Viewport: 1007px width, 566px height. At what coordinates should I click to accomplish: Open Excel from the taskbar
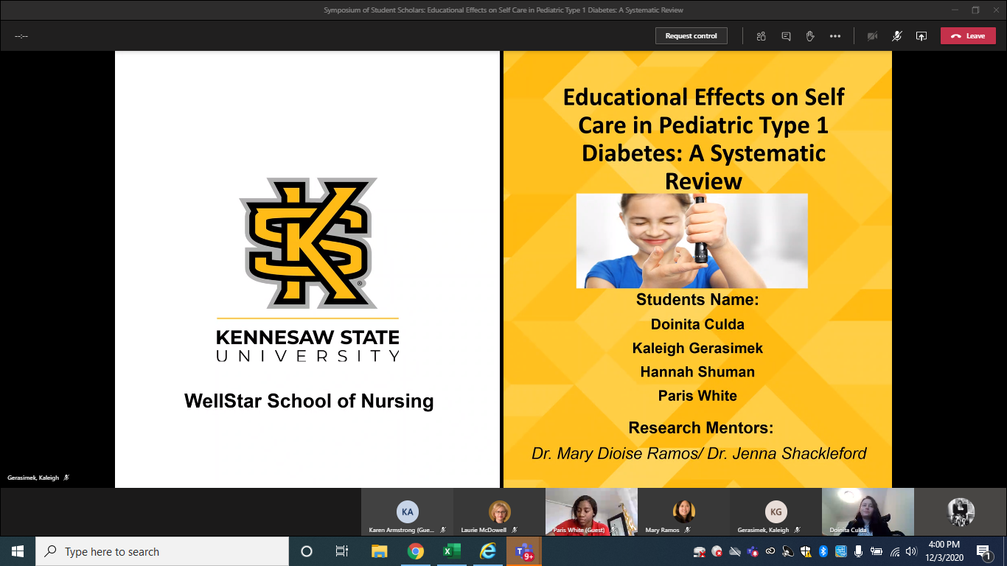452,551
